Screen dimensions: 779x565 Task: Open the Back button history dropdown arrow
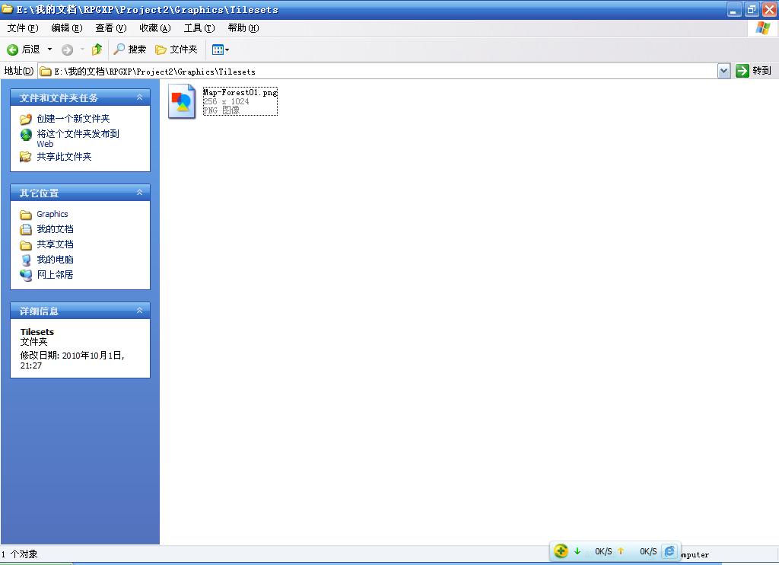pyautogui.click(x=49, y=49)
